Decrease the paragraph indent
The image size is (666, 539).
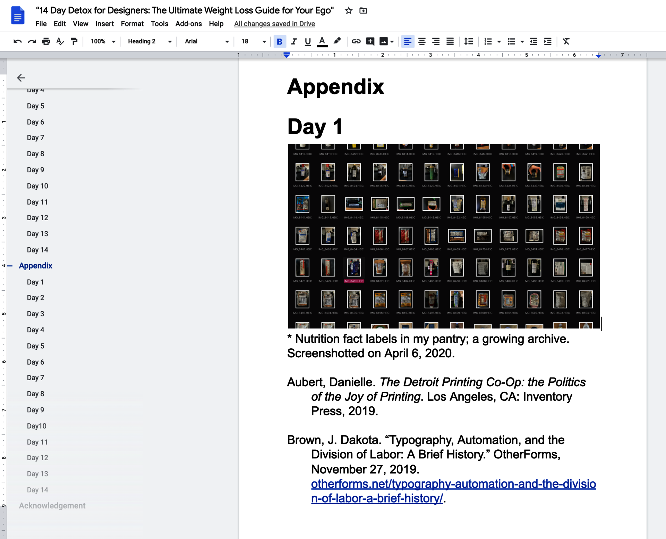pos(533,42)
